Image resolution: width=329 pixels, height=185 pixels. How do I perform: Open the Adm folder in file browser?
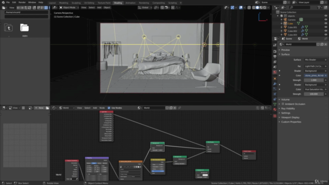pyautogui.click(x=25, y=28)
